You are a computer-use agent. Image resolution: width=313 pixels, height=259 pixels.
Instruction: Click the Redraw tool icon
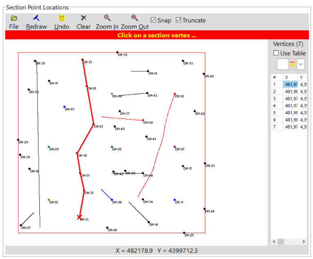[36, 18]
